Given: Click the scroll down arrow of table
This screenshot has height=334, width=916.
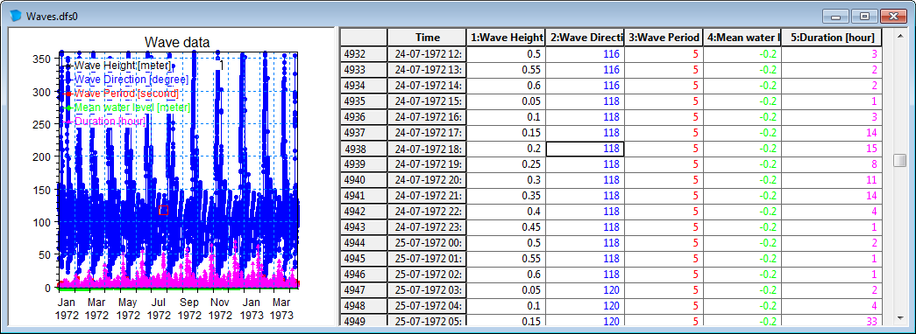Looking at the screenshot, I should (899, 318).
